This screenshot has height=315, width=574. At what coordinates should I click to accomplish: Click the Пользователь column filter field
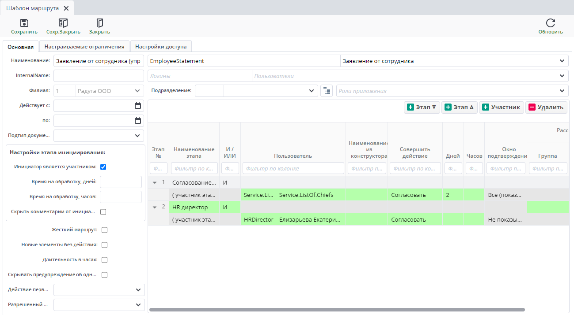pyautogui.click(x=293, y=168)
